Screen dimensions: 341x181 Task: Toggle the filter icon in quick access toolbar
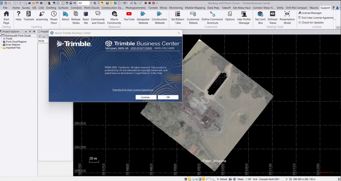pyautogui.click(x=99, y=3)
